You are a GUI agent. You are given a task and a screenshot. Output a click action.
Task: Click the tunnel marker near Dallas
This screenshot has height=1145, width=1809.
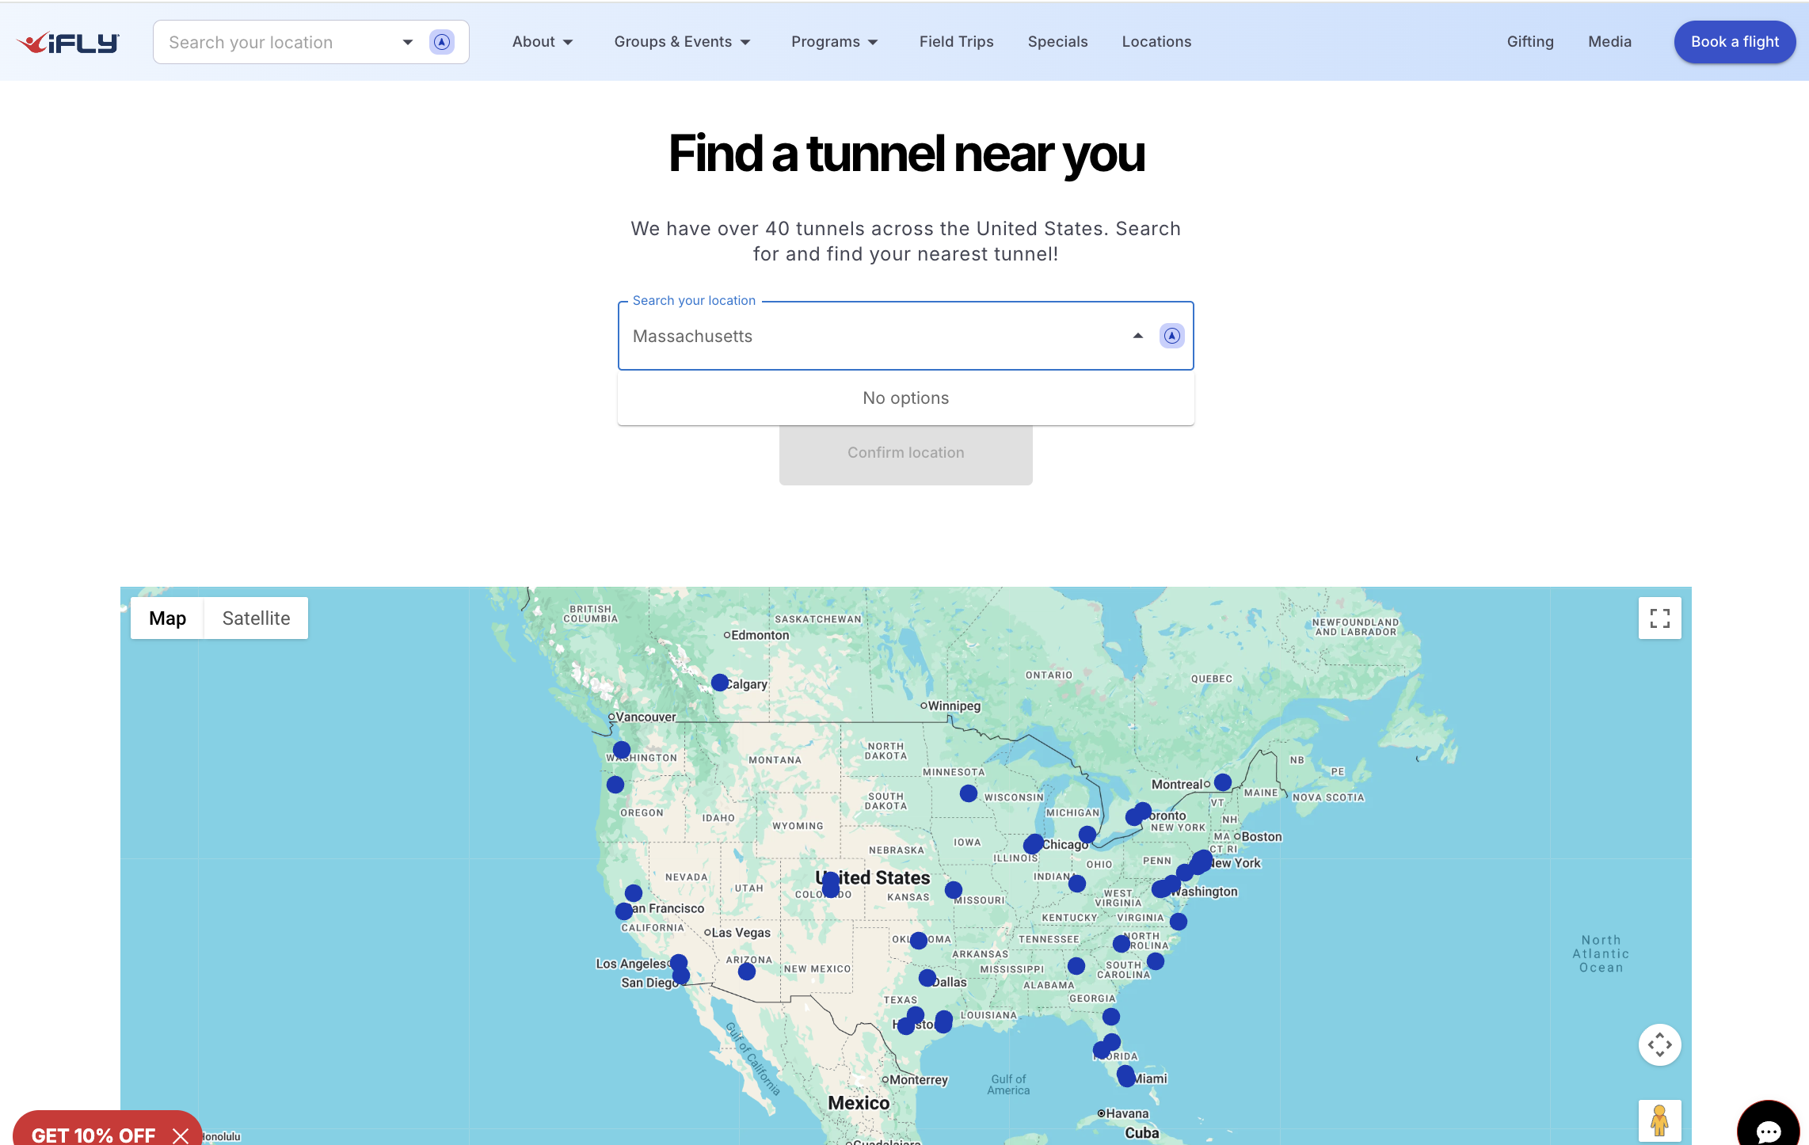pyautogui.click(x=927, y=979)
